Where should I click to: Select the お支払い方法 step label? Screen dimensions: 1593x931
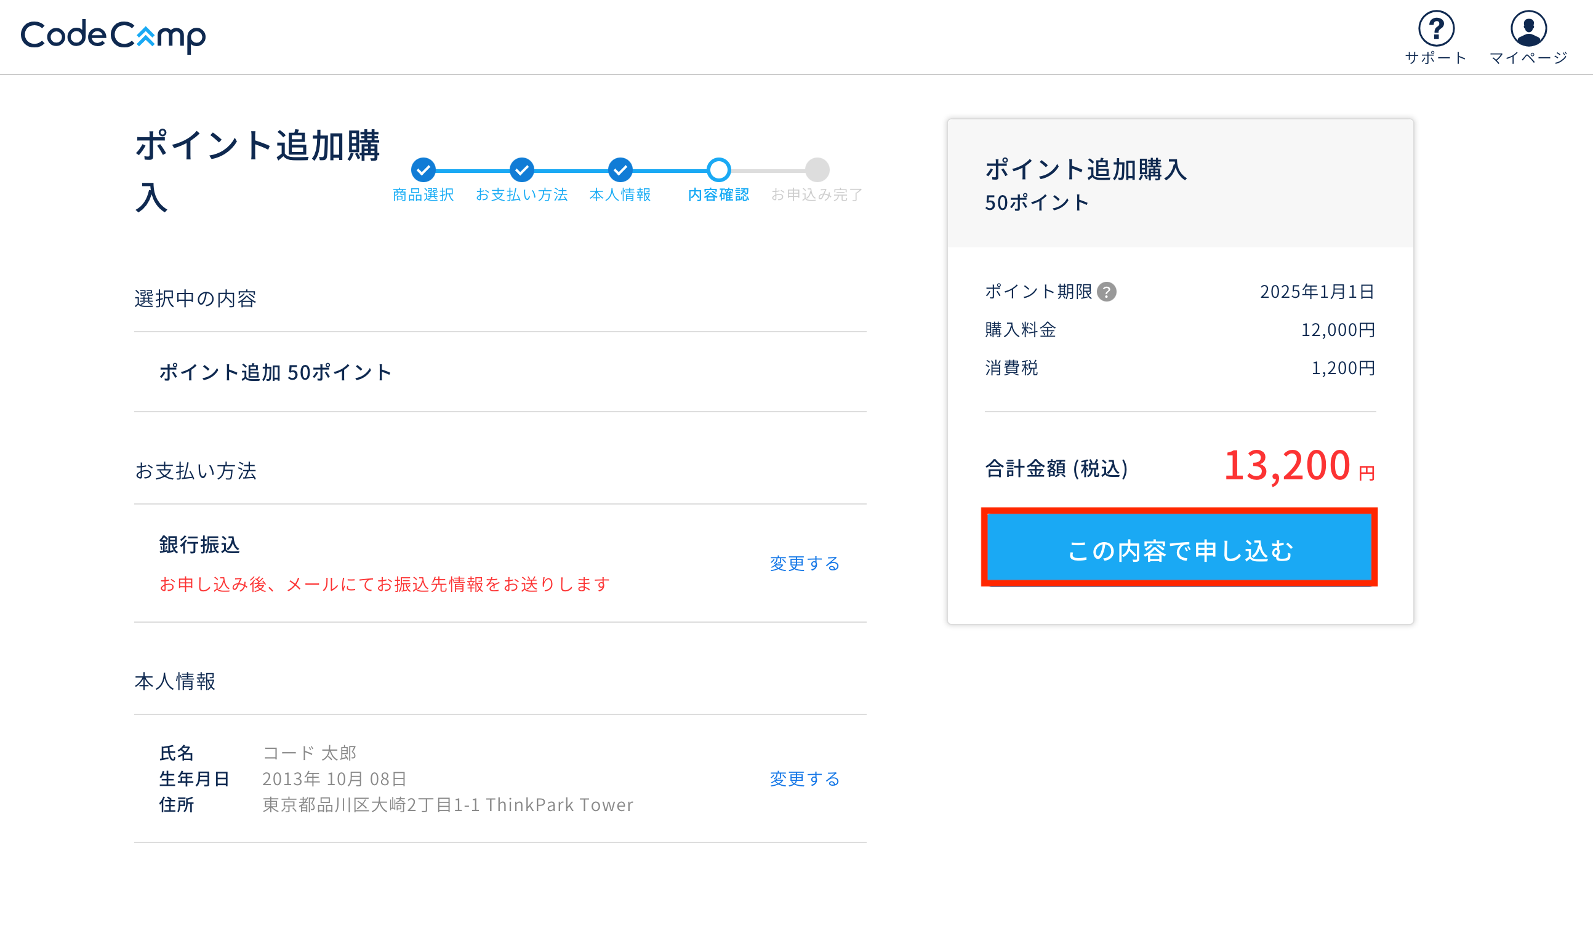point(521,194)
